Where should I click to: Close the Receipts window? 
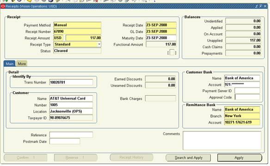[x=265, y=6]
